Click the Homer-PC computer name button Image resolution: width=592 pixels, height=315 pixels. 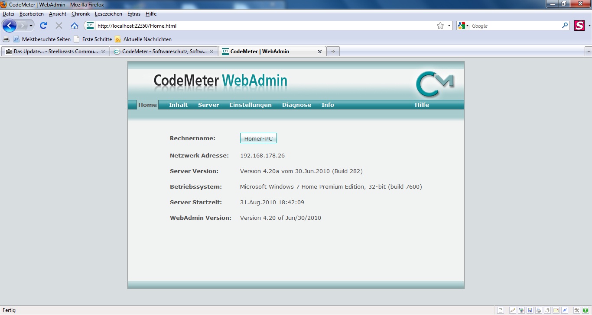pyautogui.click(x=258, y=138)
